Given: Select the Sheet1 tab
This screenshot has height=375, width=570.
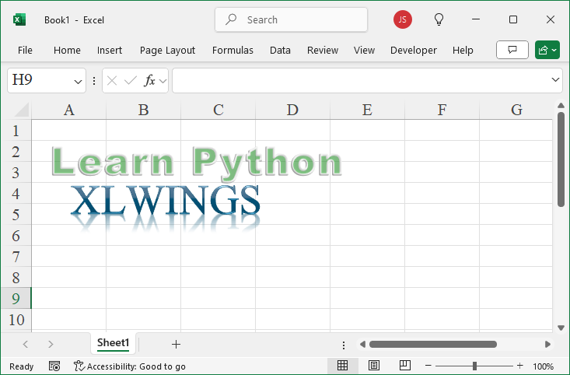Looking at the screenshot, I should click(x=113, y=343).
